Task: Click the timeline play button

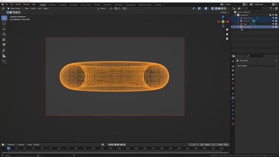Action: pyautogui.click(x=118, y=145)
